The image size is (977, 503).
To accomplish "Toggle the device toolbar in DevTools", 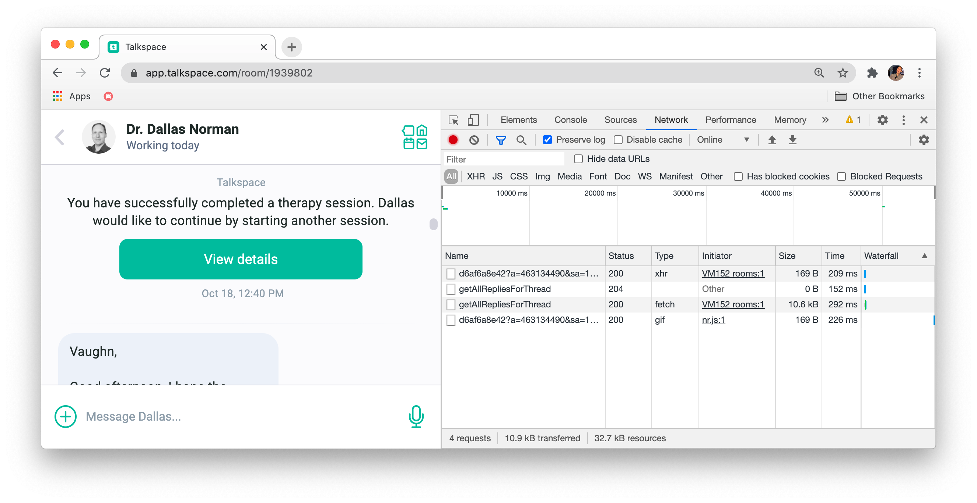I will [x=473, y=120].
